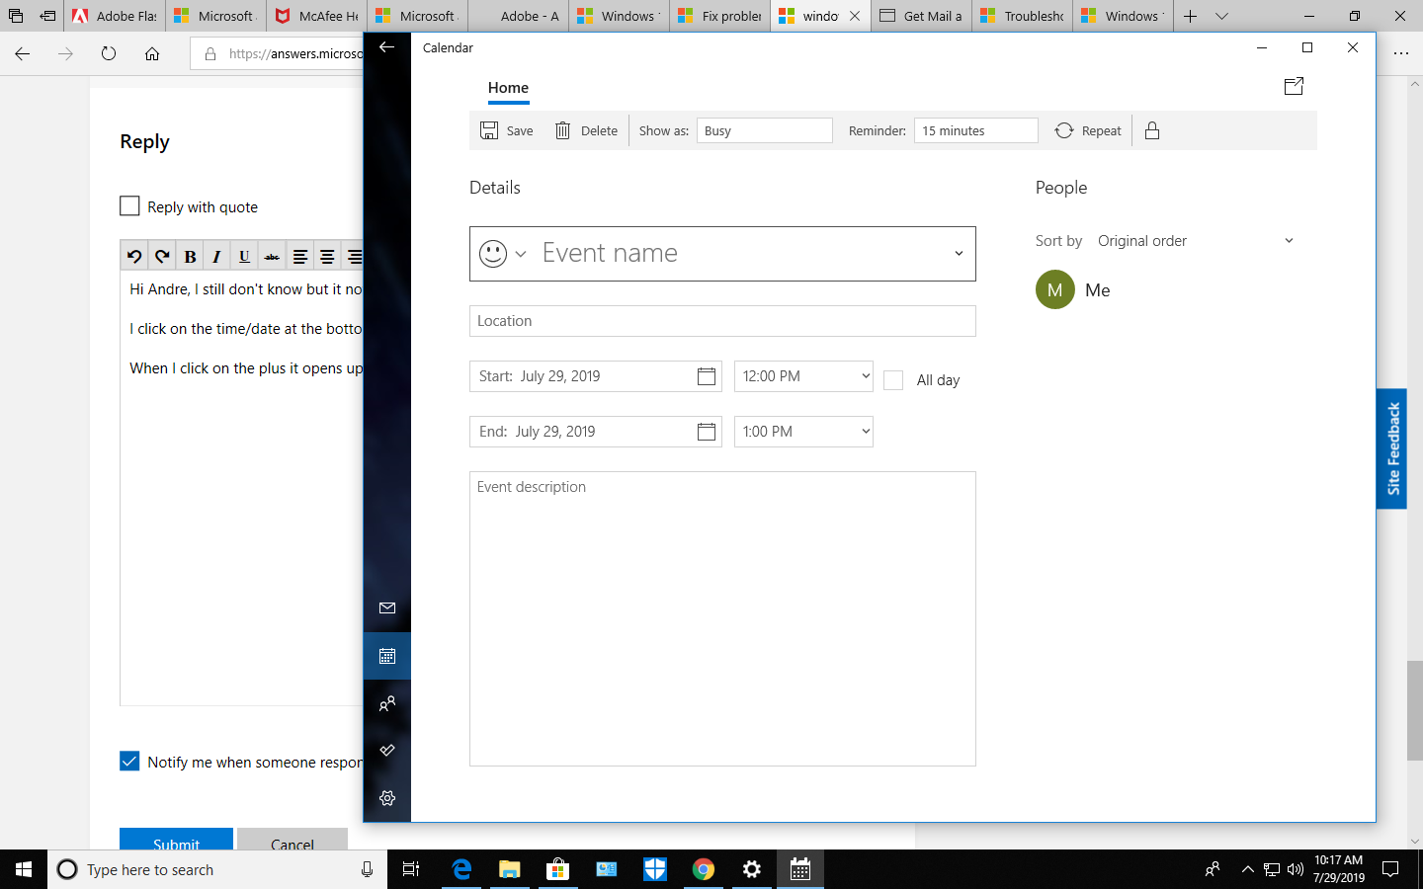
Task: Save the calendar event
Action: 506,129
